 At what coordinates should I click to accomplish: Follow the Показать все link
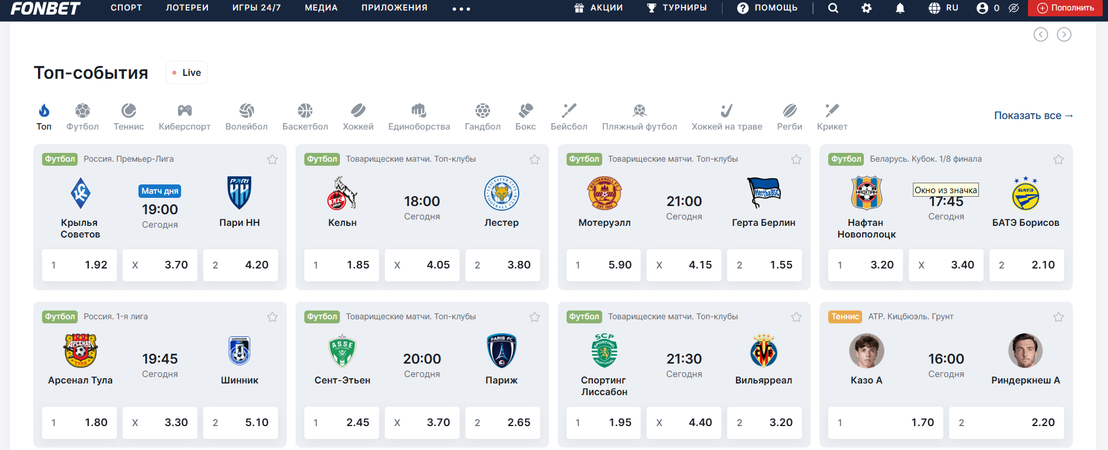pos(1033,116)
